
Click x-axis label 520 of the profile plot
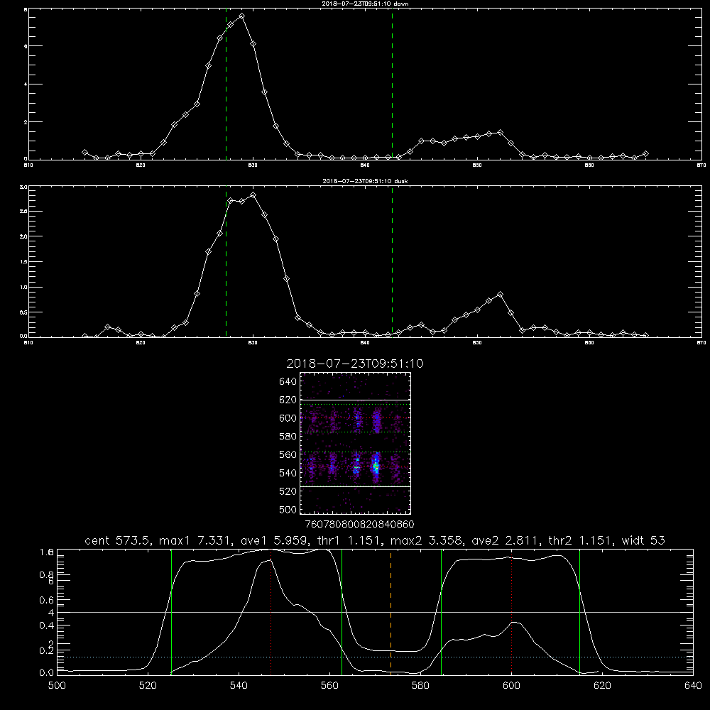(148, 686)
